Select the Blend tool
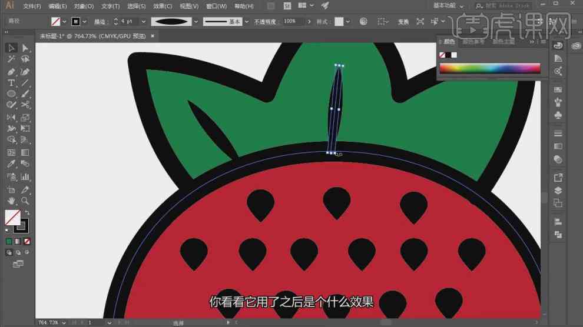Screen dimensions: 583x327 click(25, 163)
